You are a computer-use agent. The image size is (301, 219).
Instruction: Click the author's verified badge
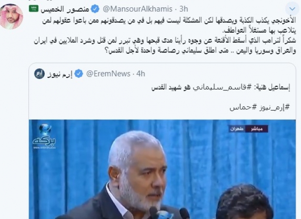coord(95,9)
